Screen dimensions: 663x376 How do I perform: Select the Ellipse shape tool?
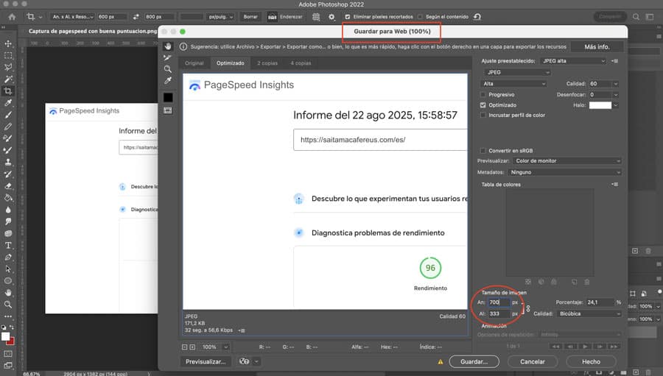pos(8,280)
